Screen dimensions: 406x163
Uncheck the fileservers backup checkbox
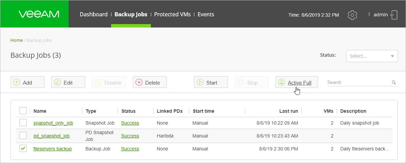[x=23, y=149]
